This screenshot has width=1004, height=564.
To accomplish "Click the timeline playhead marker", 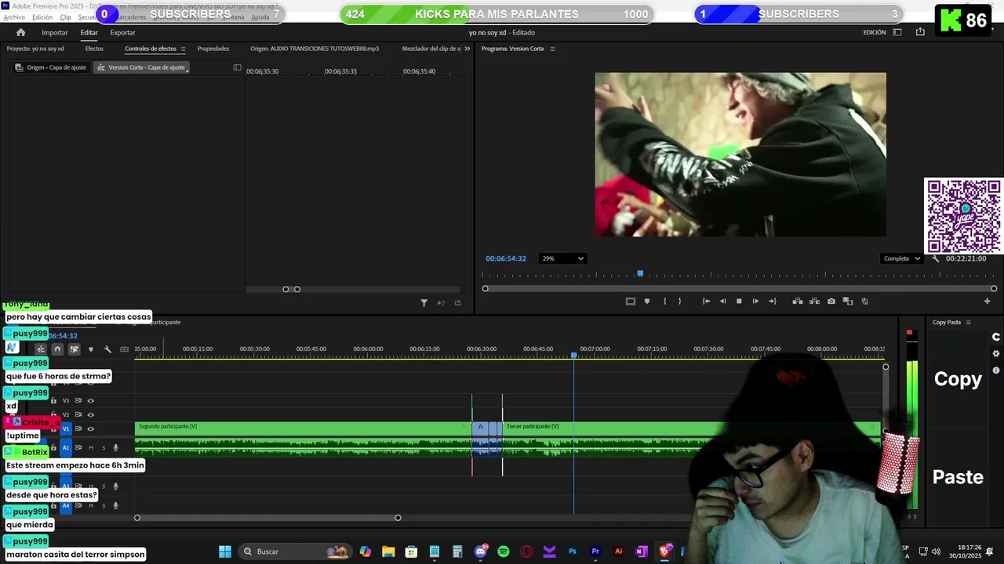I will pyautogui.click(x=574, y=356).
